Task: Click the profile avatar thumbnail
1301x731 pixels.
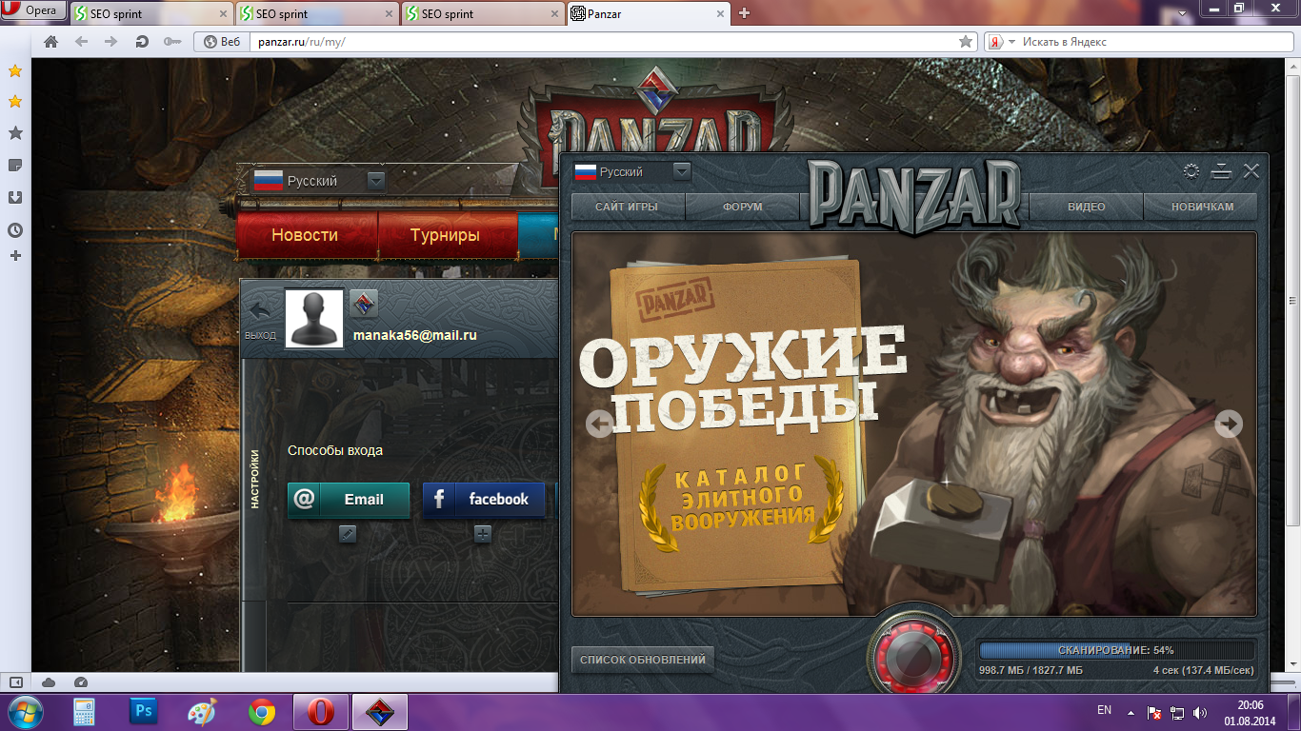Action: [x=314, y=319]
